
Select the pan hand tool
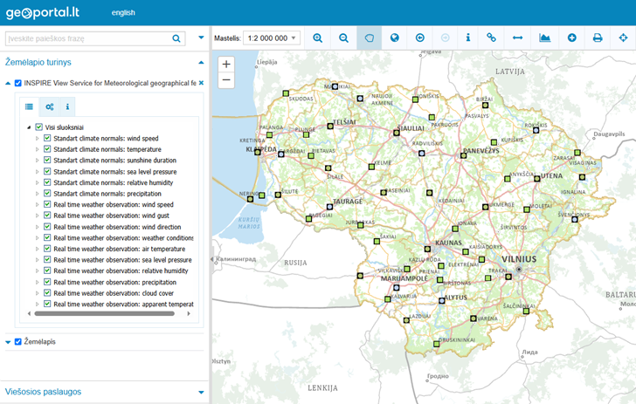(x=369, y=38)
